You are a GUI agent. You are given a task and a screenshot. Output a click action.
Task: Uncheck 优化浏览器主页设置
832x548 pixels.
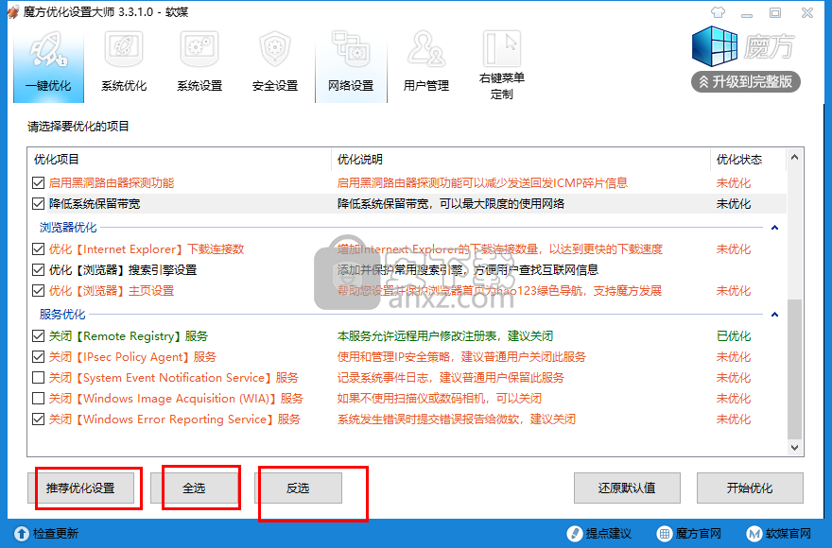[x=38, y=291]
